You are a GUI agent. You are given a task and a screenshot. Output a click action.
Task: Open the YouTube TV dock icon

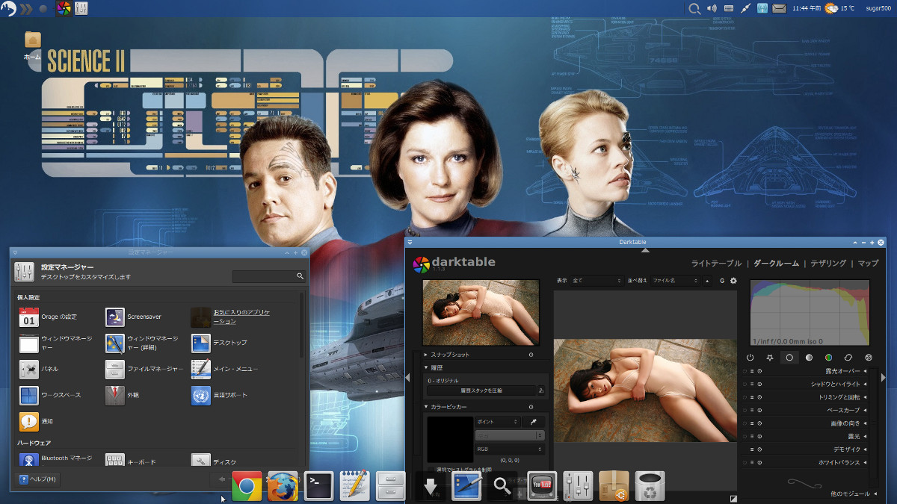[x=542, y=487]
